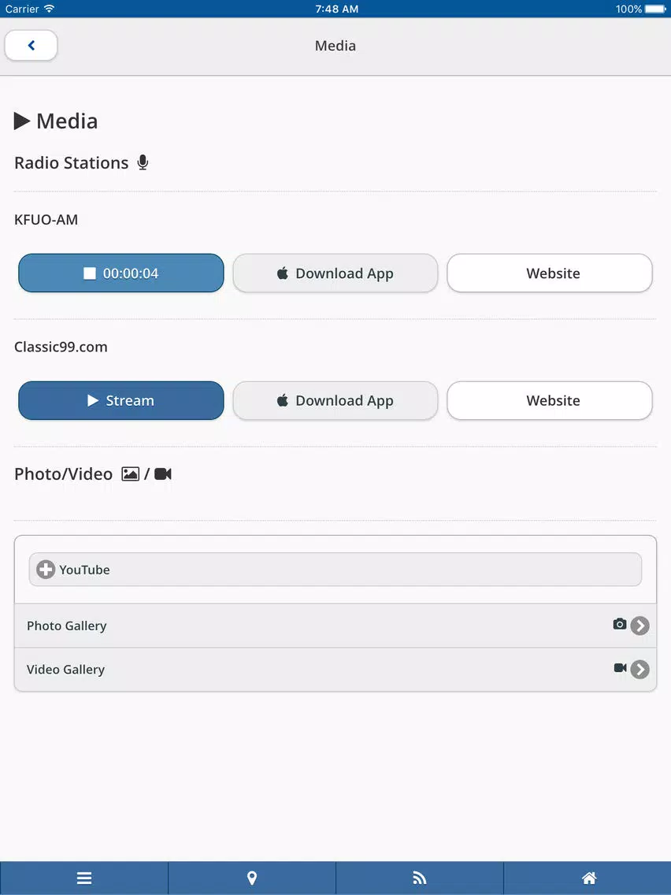Tap the map location pin icon
Viewport: 671px width, 895px height.
tap(252, 878)
